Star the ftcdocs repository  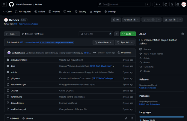point(170,20)
